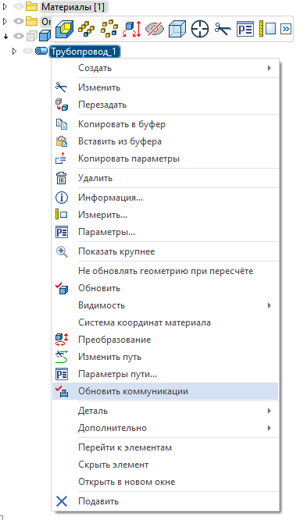Toggle Не обновлять геометрию при пересчёте
This screenshot has width=307, height=520.
(x=166, y=271)
